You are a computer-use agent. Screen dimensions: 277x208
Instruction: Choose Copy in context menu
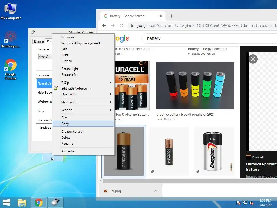coord(83,124)
